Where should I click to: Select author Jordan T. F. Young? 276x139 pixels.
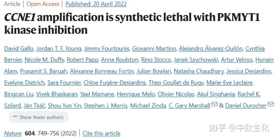tap(58, 49)
